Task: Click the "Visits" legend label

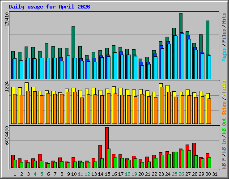Action: tap(224, 89)
